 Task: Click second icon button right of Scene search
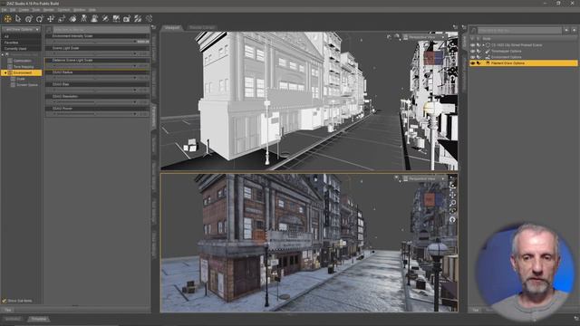pos(574,30)
